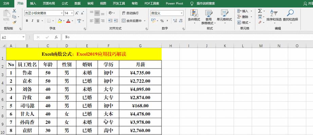
Task: Increase indent in alignment group
Action: tap(116, 21)
